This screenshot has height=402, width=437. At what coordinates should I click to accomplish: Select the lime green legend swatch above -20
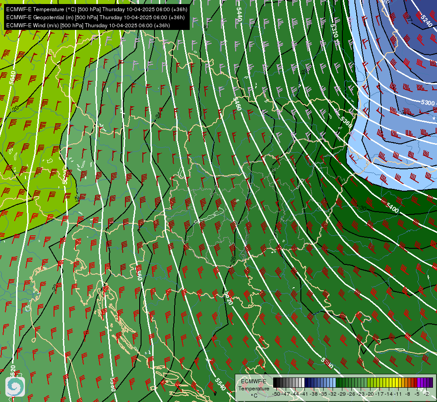tap(372, 382)
